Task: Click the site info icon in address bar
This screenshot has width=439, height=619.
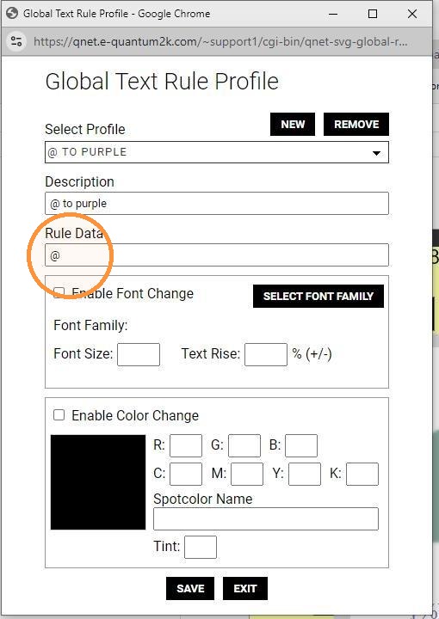Action: (16, 41)
